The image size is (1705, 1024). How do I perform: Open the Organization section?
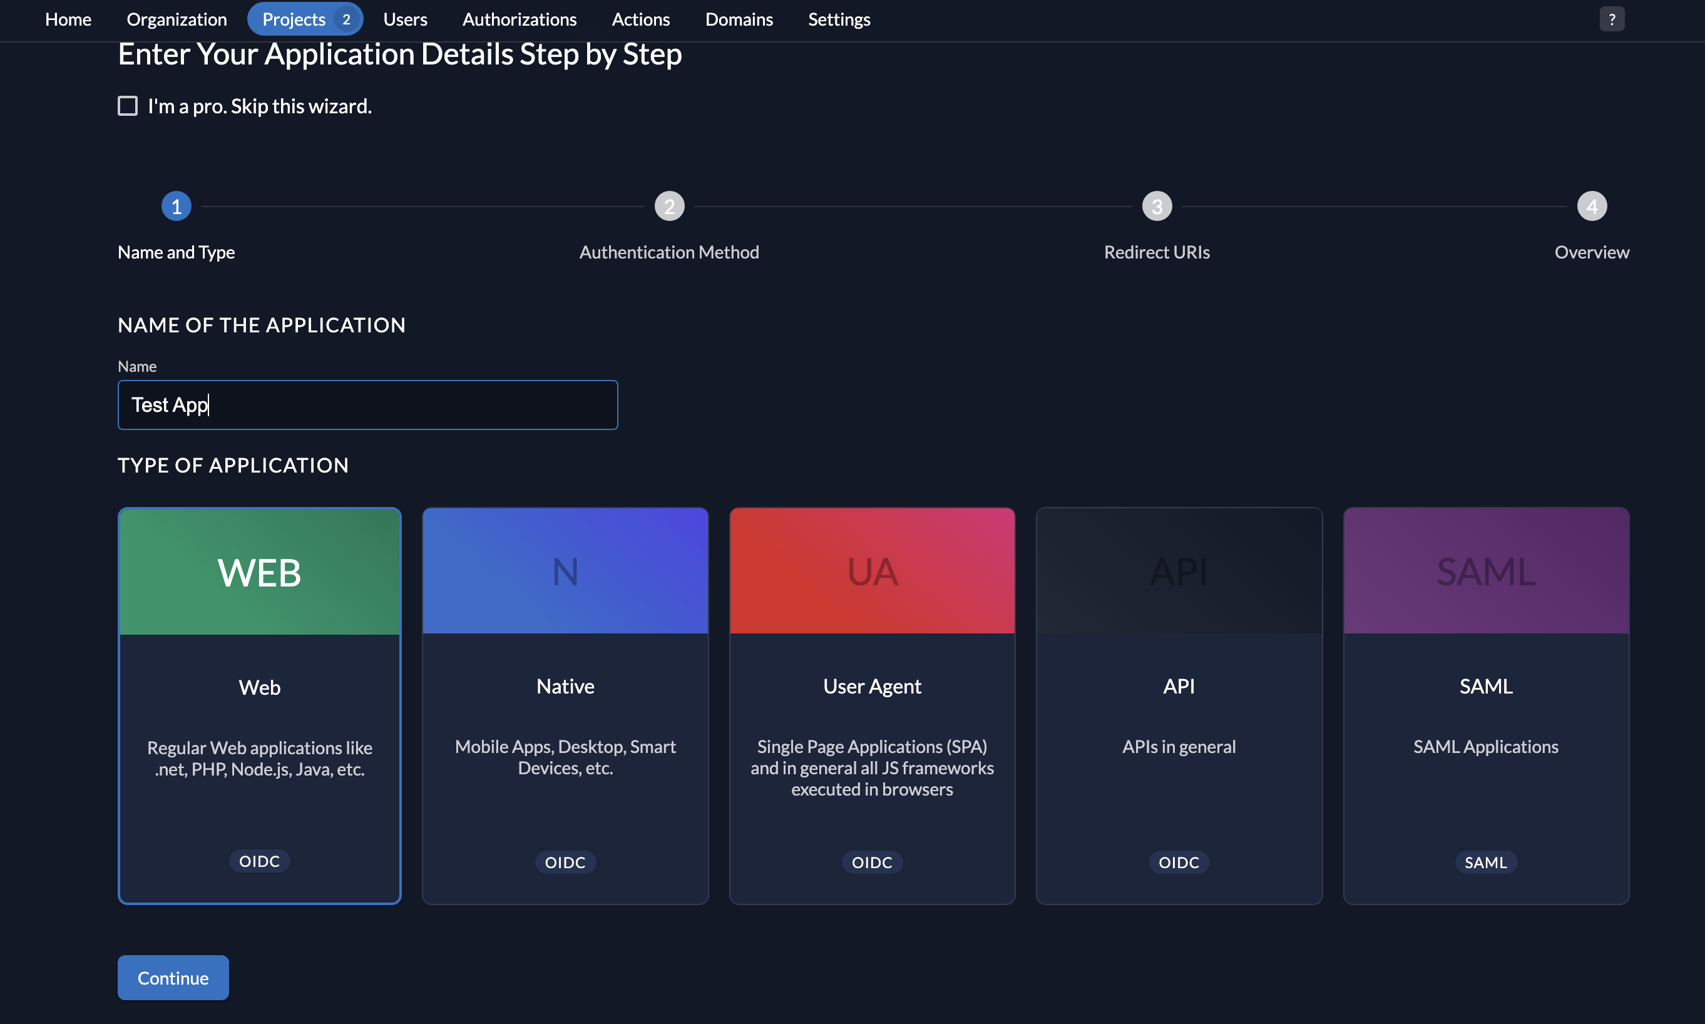click(x=176, y=19)
